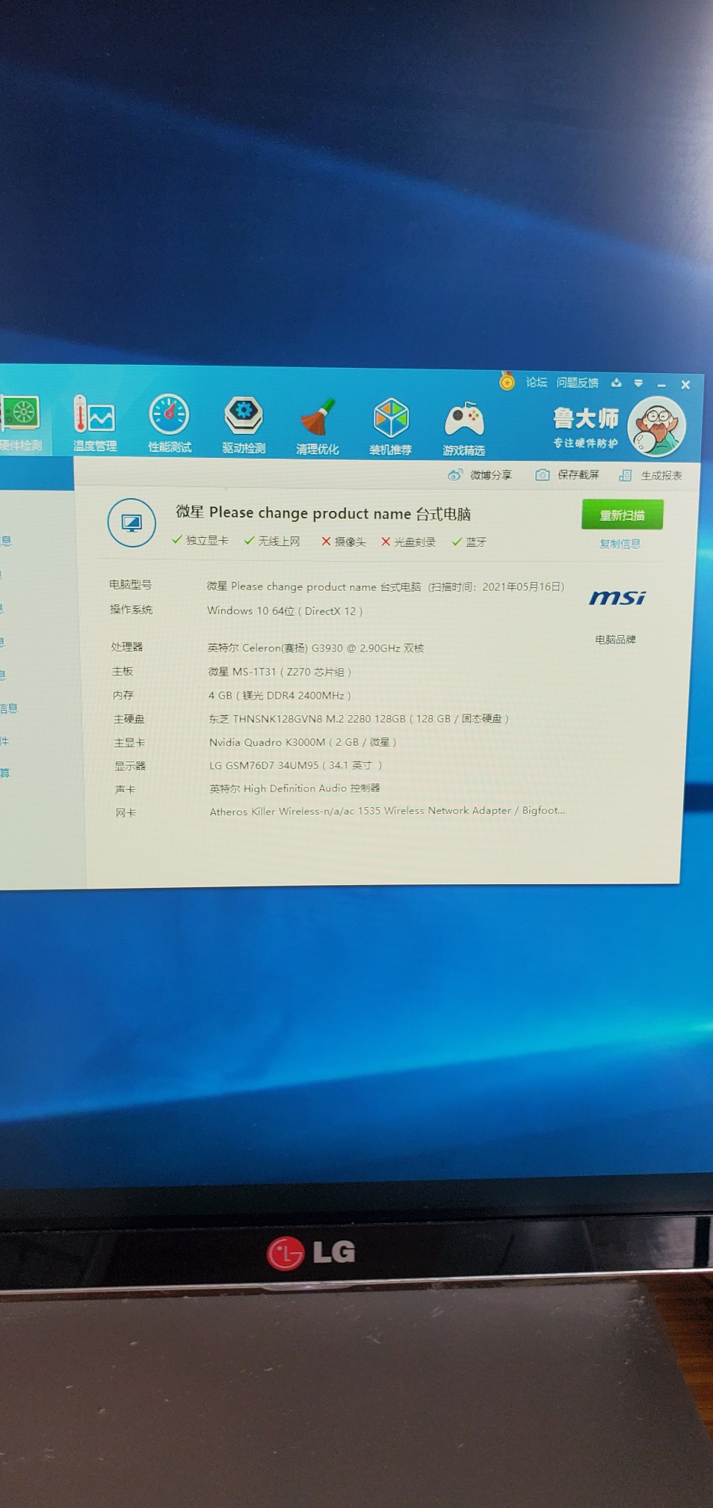Click the 无线上网 status item
The height and width of the screenshot is (1508, 713).
click(x=273, y=541)
